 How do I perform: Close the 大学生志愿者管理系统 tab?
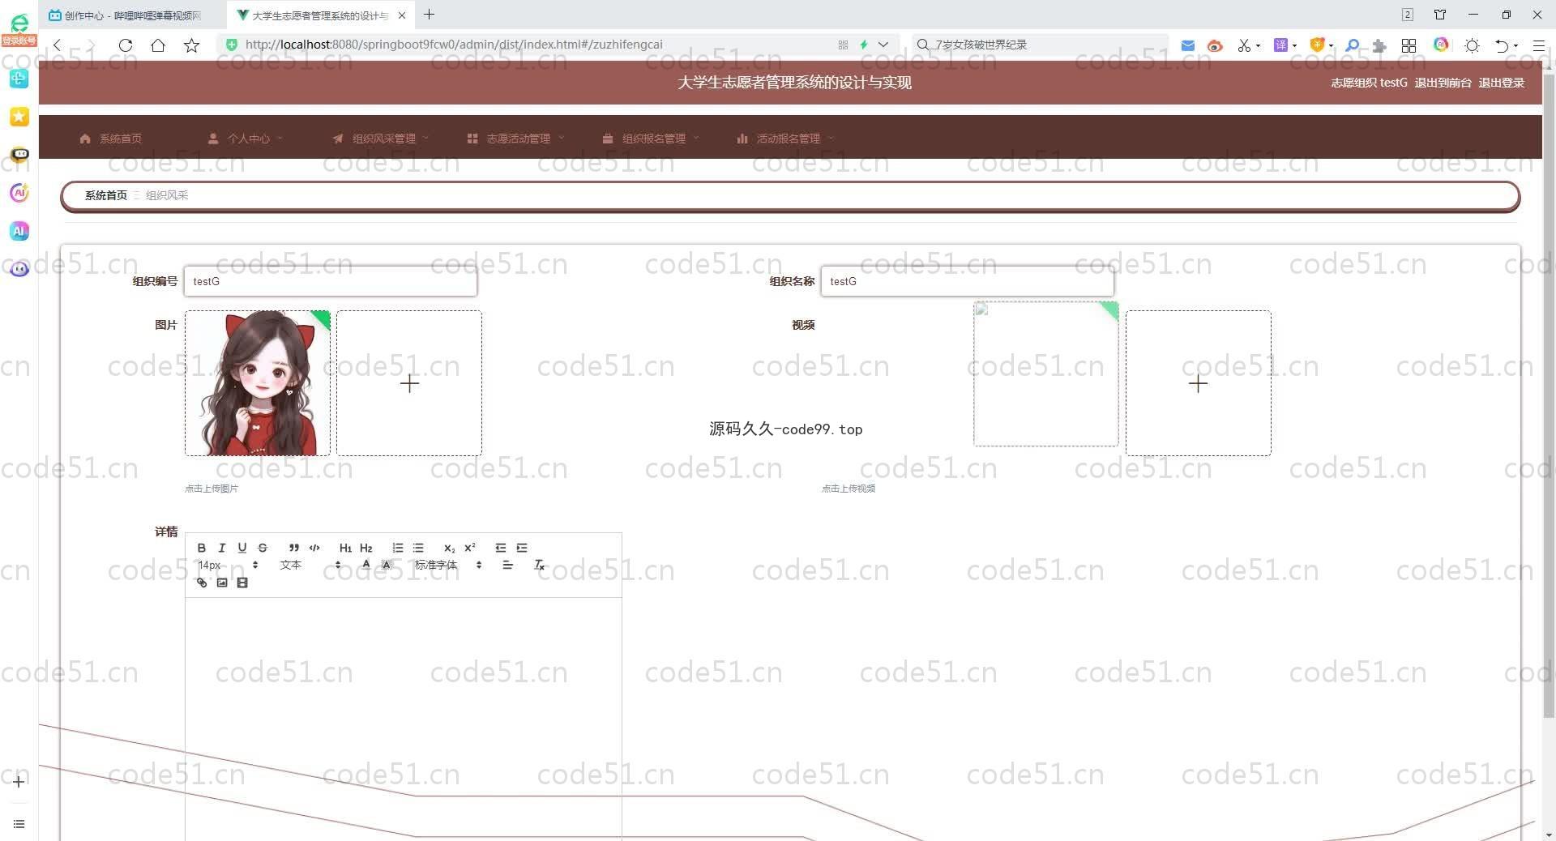click(402, 15)
